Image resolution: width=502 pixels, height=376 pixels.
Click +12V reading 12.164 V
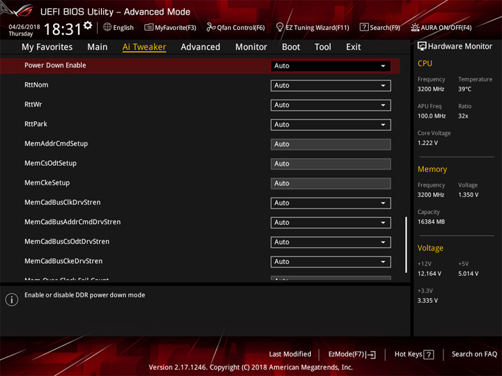pos(429,274)
